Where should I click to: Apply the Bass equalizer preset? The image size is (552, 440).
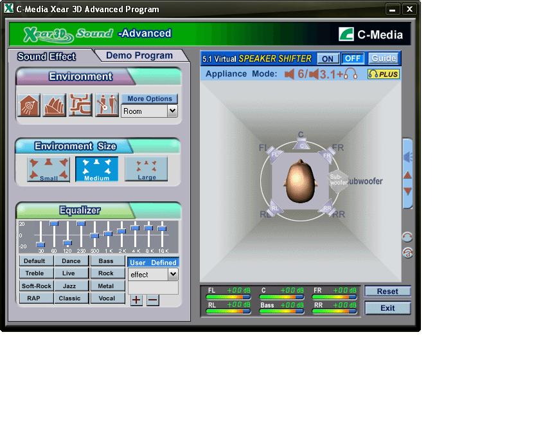pos(107,261)
